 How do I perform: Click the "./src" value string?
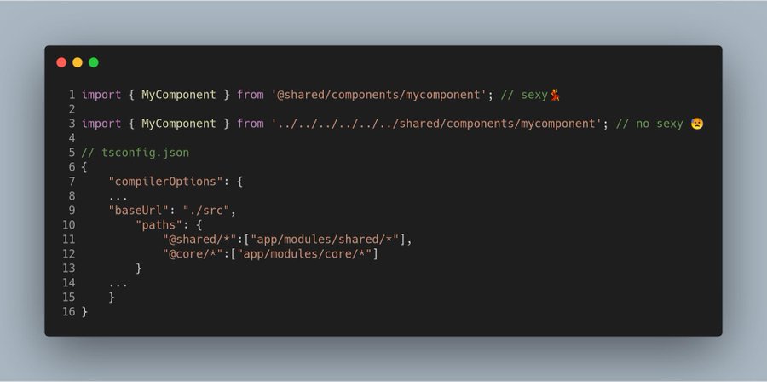[x=206, y=211]
